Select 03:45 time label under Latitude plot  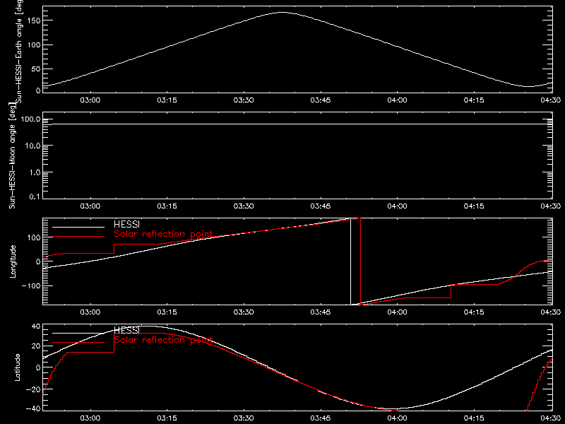[321, 418]
